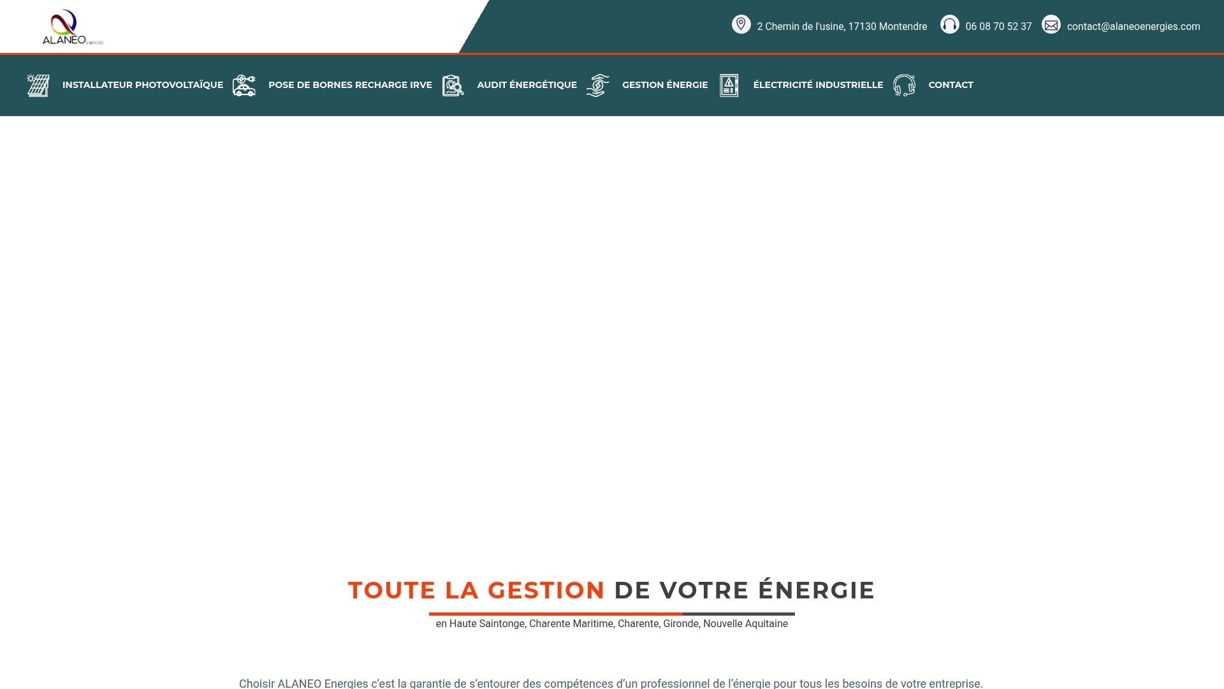
Task: Open the Pose de Bornes Recharge IRVE menu
Action: click(x=350, y=85)
